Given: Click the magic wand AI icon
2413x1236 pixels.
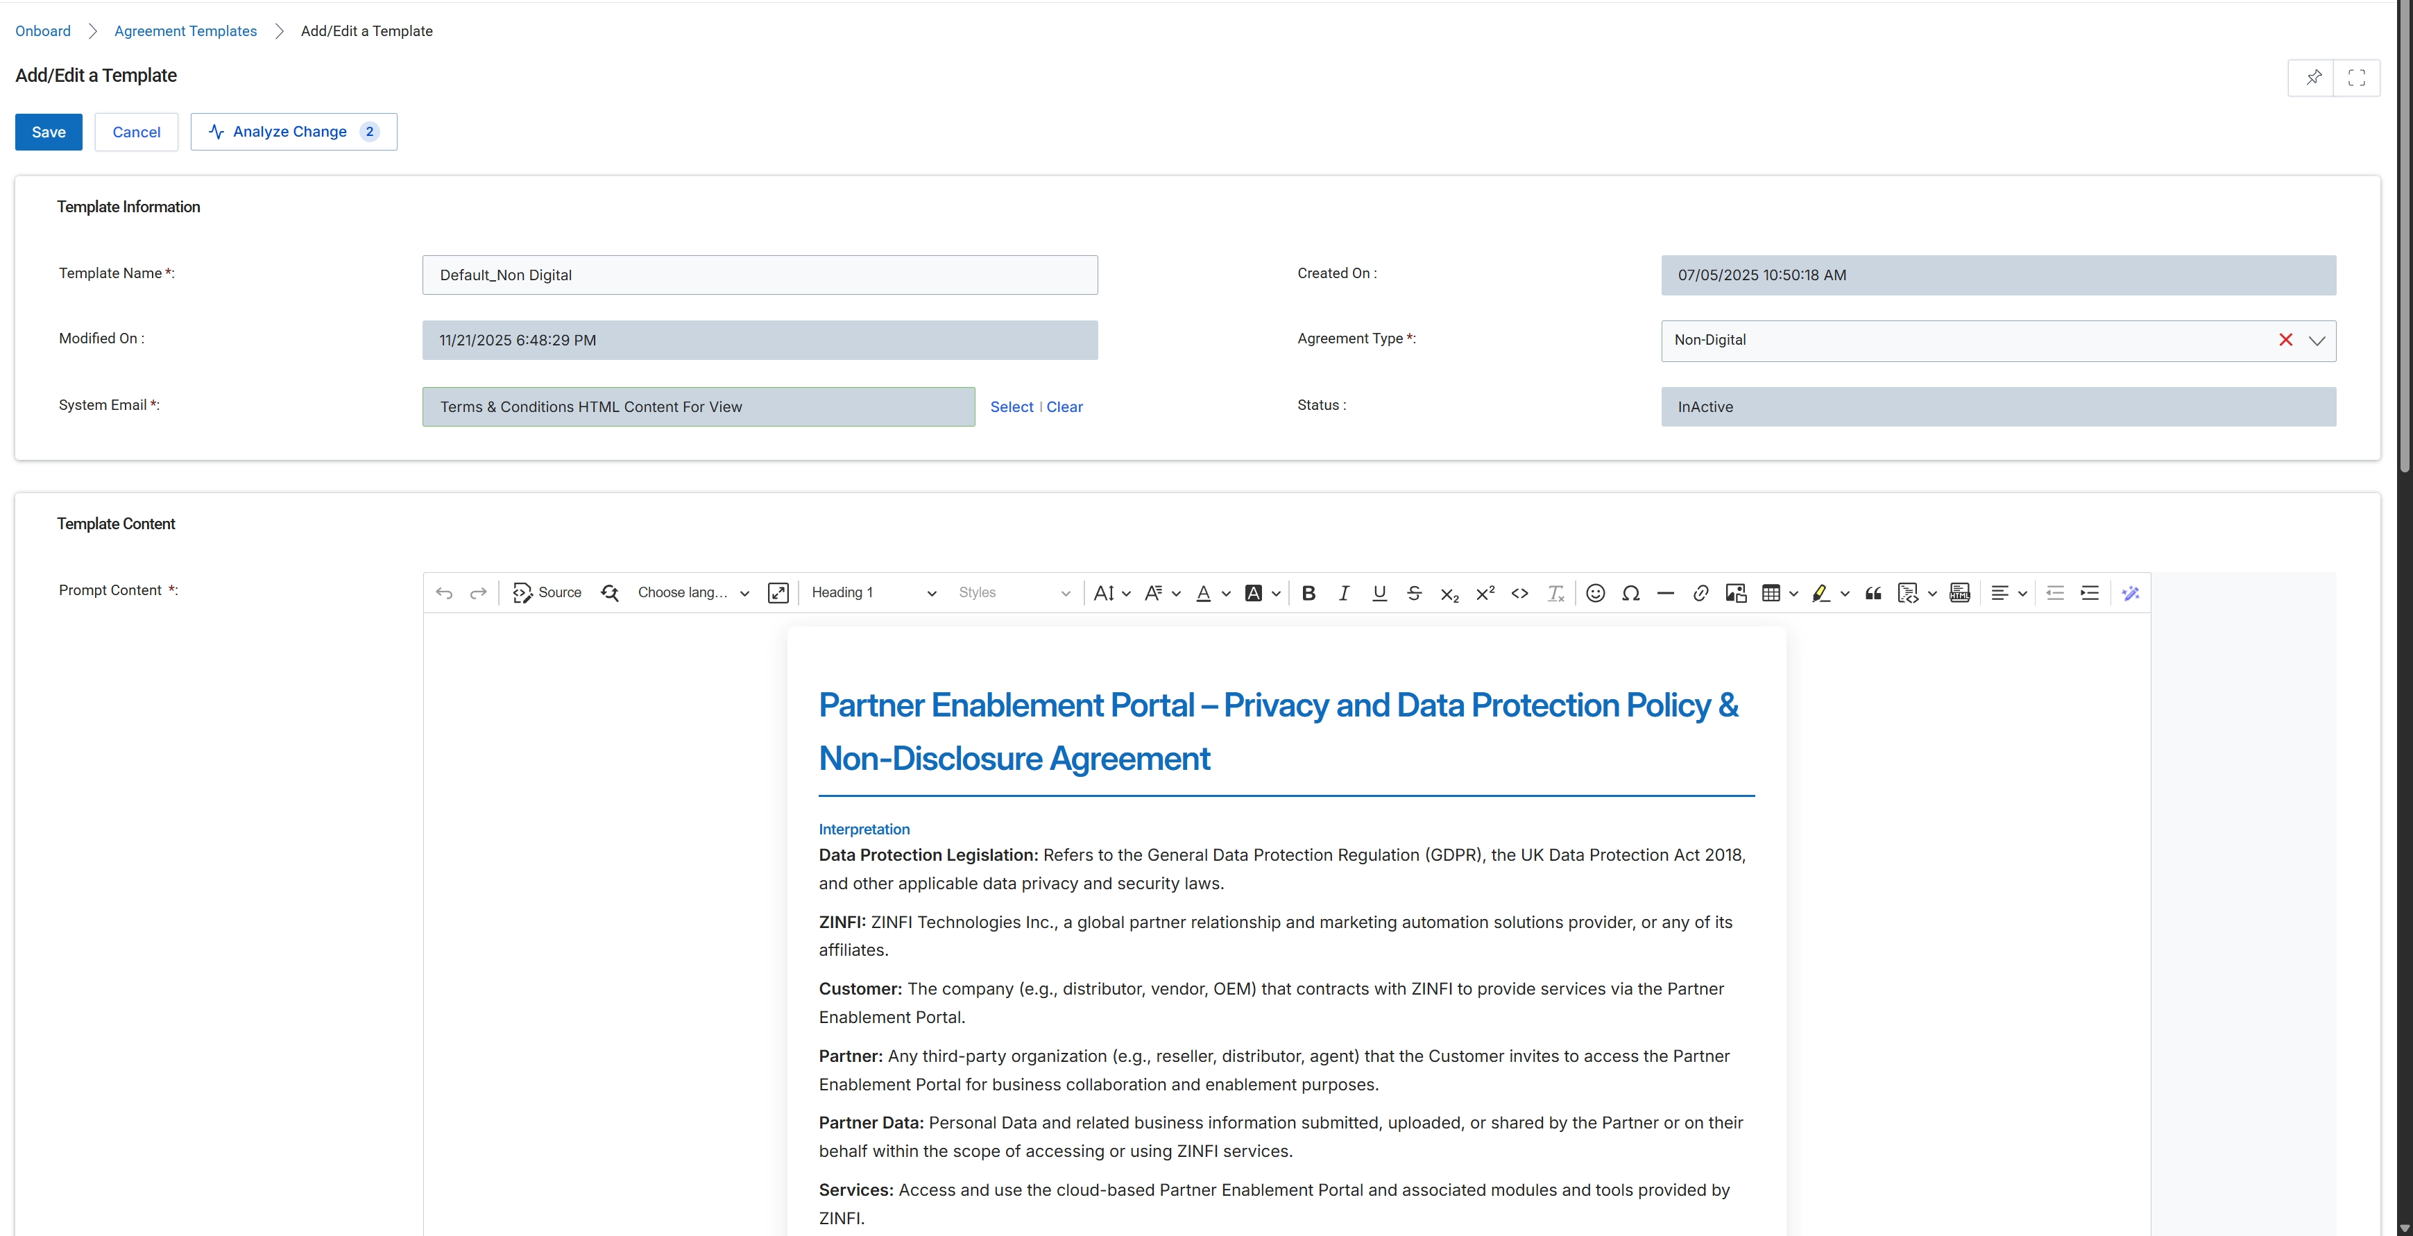Looking at the screenshot, I should (2131, 593).
